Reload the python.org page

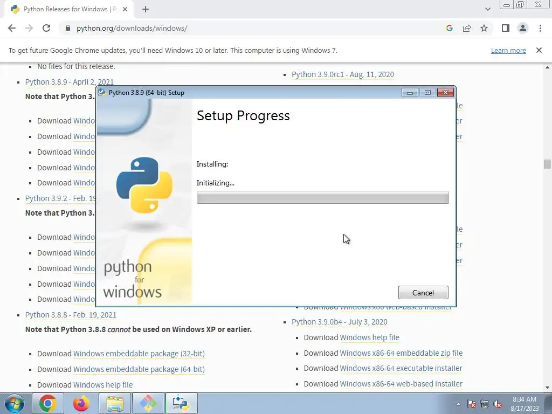point(46,28)
